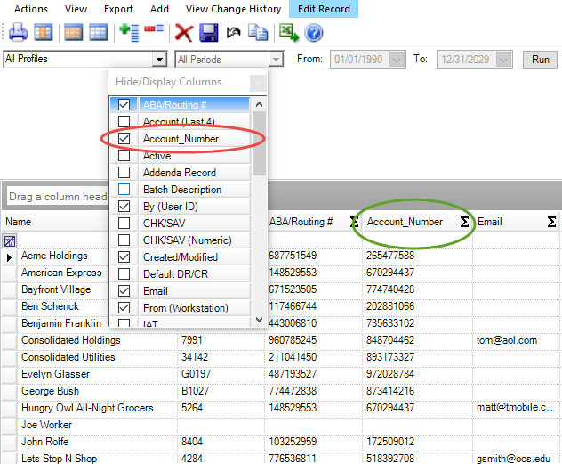Expand the All Periods dropdown

coord(275,60)
